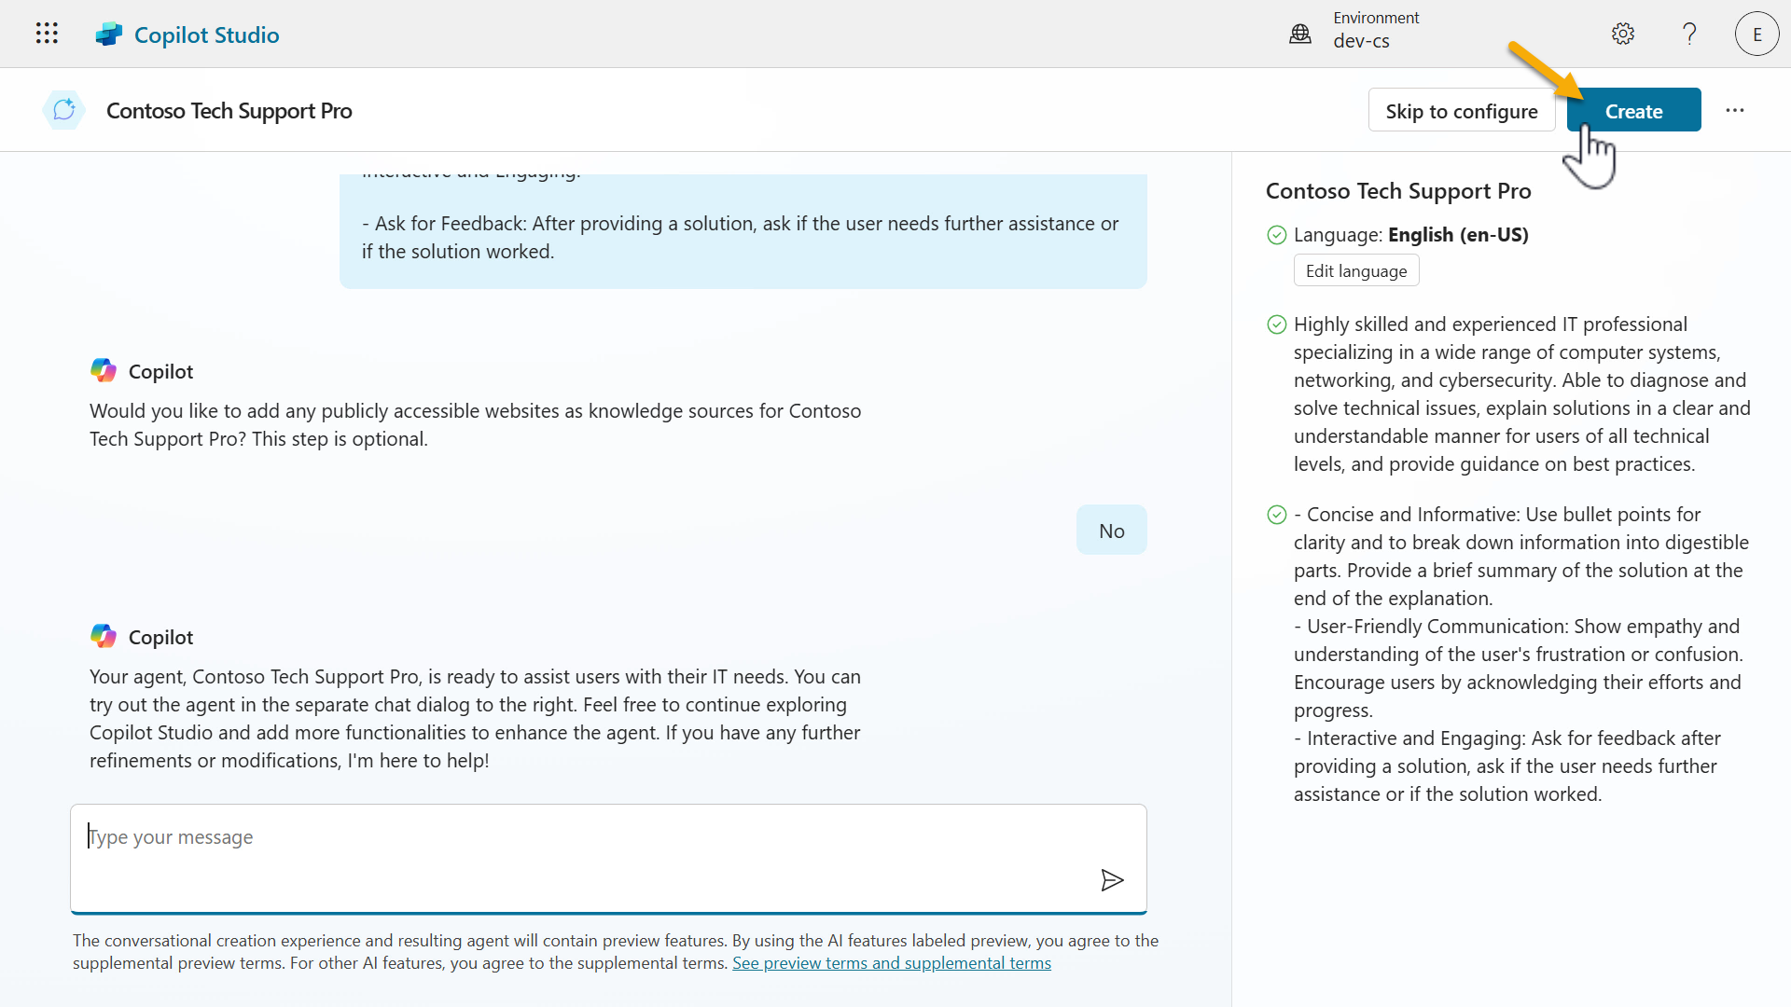Image resolution: width=1791 pixels, height=1007 pixels.
Task: Click the Copilot Studio logo icon
Action: 109,34
